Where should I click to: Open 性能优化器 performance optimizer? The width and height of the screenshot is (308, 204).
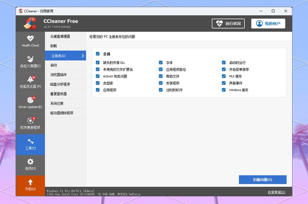coord(30,82)
